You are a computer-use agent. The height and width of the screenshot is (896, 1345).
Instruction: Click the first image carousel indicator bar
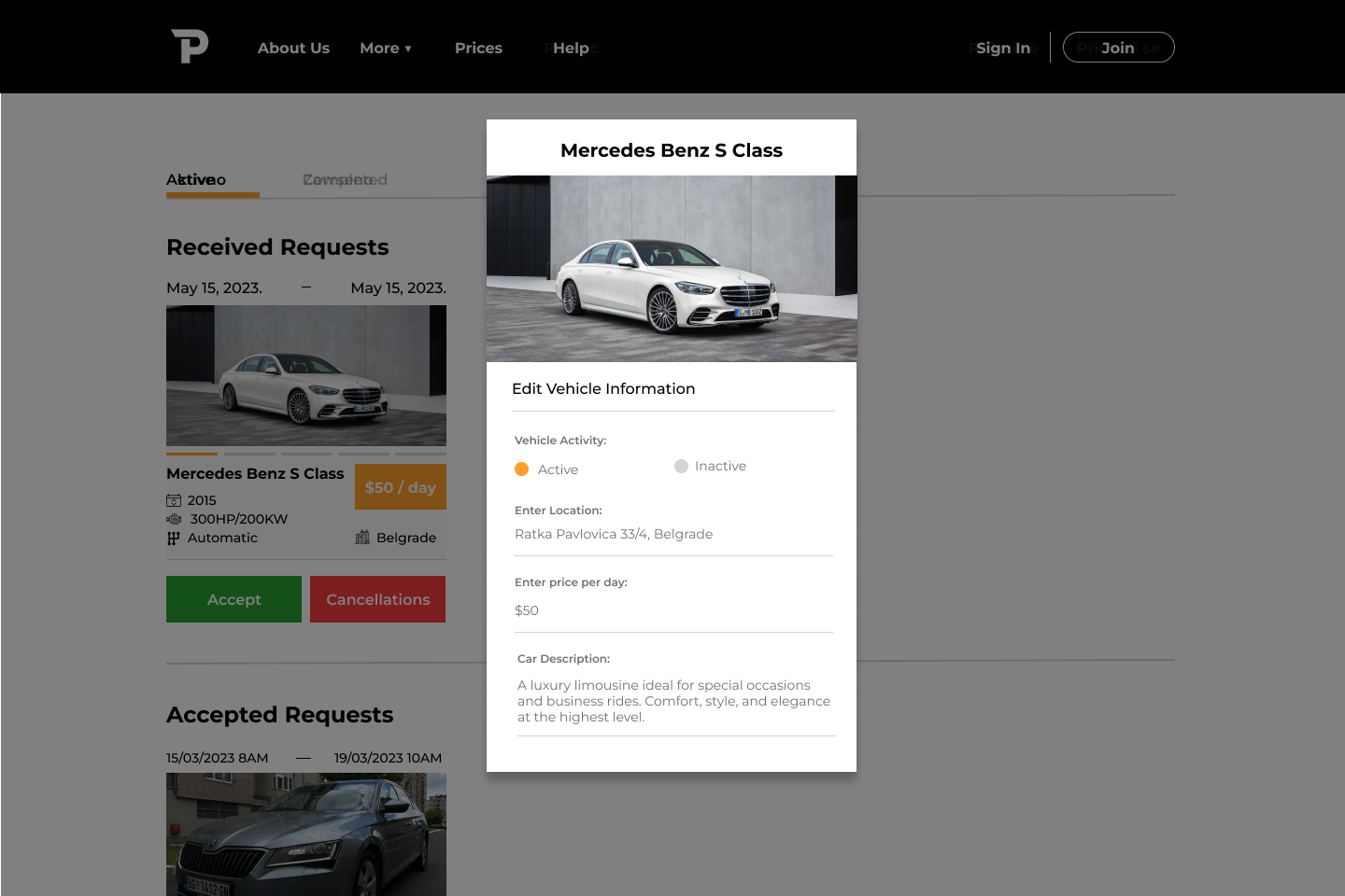(191, 454)
